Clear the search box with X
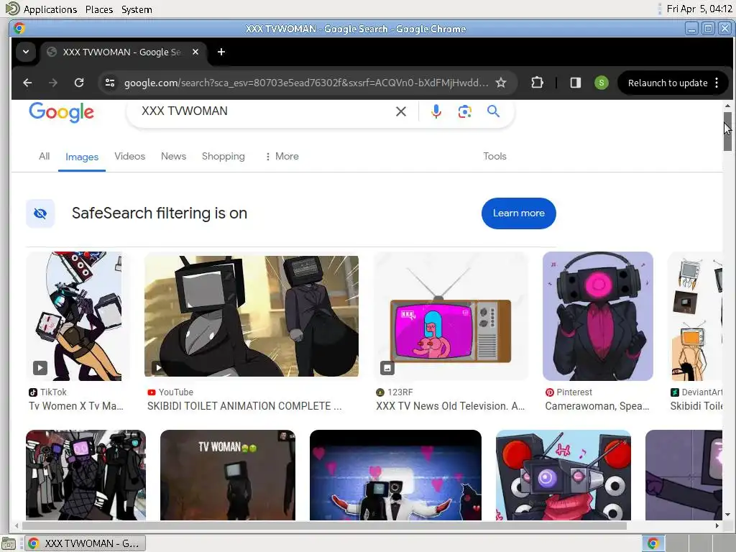Image resolution: width=736 pixels, height=552 pixels. click(x=401, y=111)
